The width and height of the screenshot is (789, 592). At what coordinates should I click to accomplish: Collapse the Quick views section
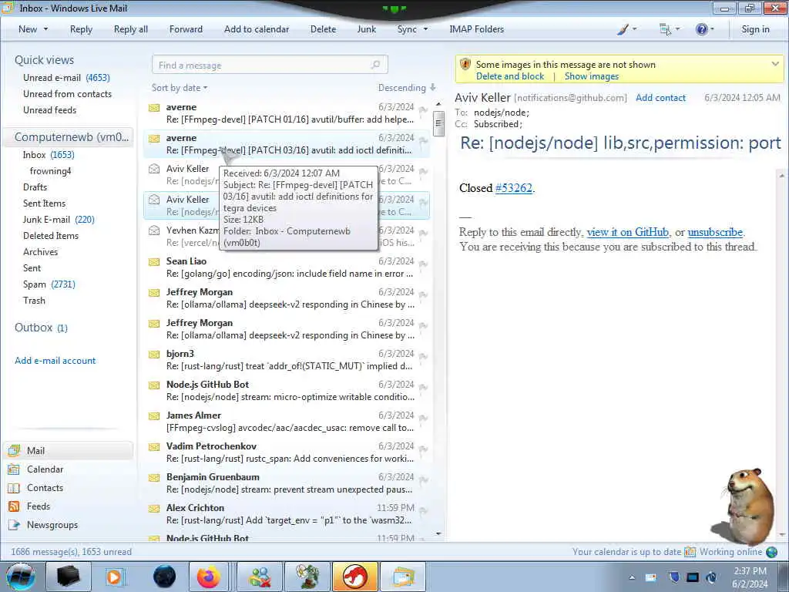44,60
